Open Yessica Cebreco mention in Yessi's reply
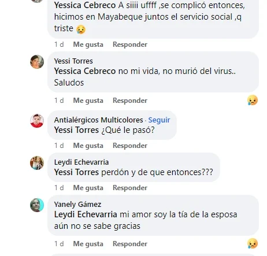 [85, 71]
